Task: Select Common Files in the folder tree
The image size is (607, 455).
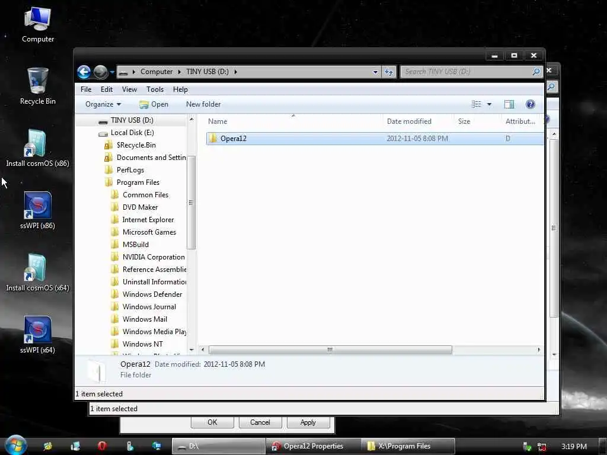Action: pos(146,194)
